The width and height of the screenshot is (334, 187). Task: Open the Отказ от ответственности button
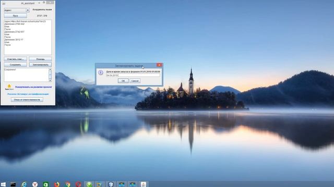click(27, 100)
